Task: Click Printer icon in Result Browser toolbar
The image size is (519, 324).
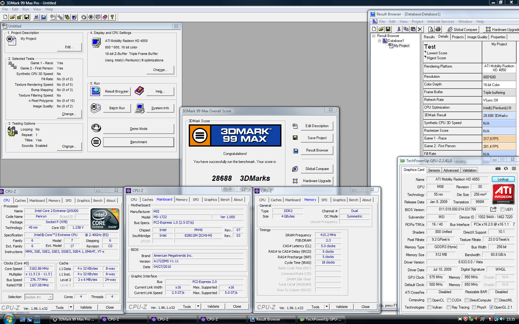Action: pyautogui.click(x=438, y=29)
